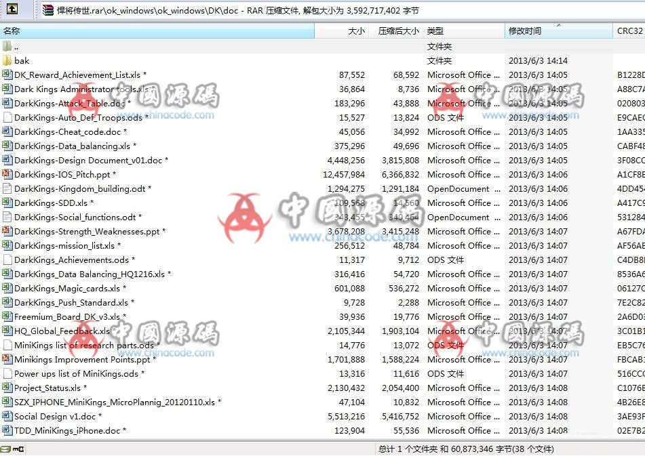Click Word icon of DarkKings-Attack_Table.doc
Image resolution: width=645 pixels, height=456 pixels.
tap(7, 103)
